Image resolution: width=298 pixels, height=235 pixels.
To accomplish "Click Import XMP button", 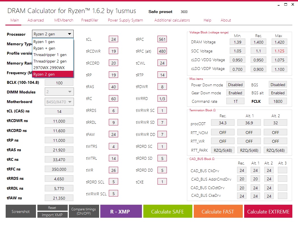I will tap(52, 215).
